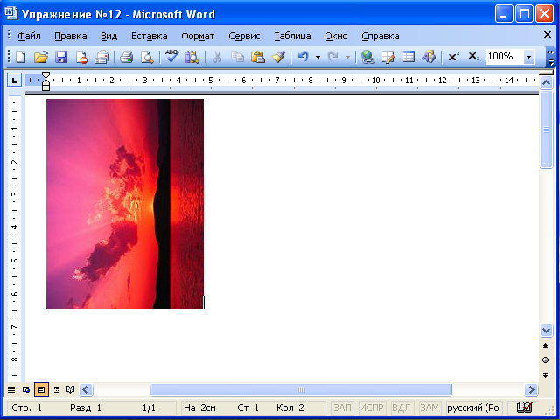This screenshot has width=560, height=420.
Task: Switch to Reading Layout view
Action: tap(70, 389)
